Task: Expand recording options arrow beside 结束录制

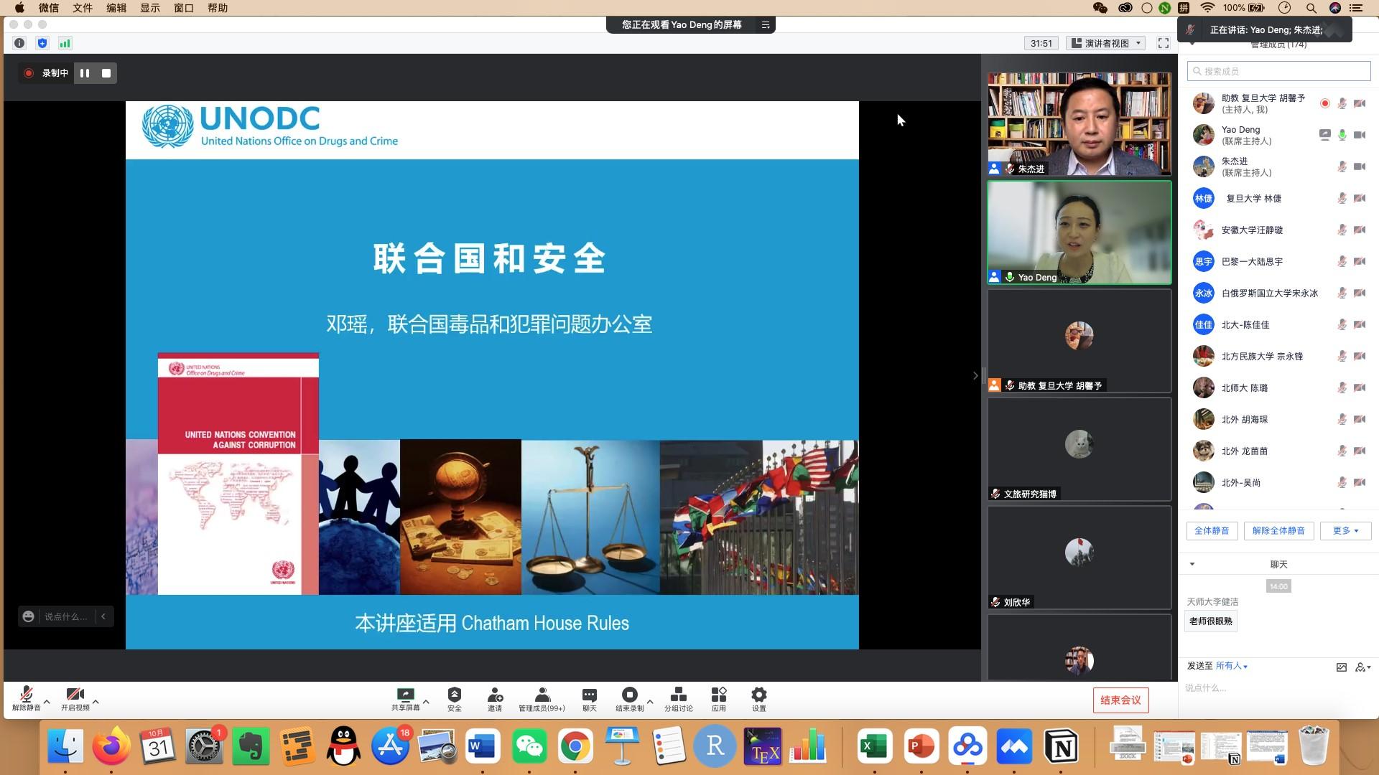Action: coord(650,701)
